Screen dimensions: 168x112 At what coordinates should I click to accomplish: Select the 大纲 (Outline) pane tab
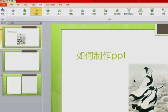pyautogui.click(x=12, y=23)
